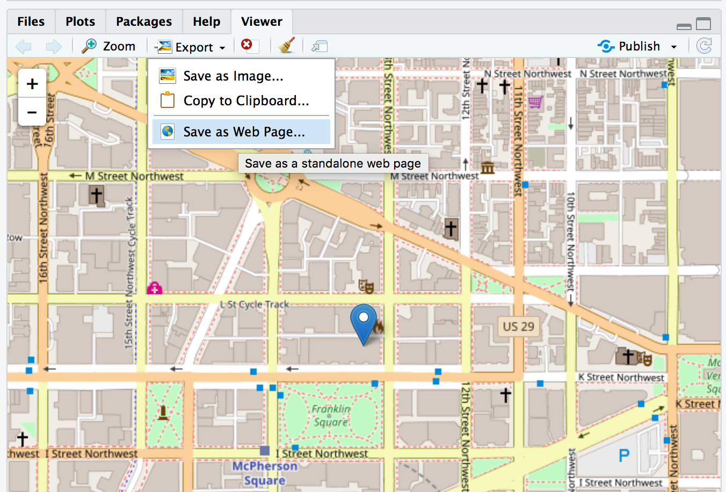Click the Publish button
Screen dimensions: 726x492
coord(630,47)
